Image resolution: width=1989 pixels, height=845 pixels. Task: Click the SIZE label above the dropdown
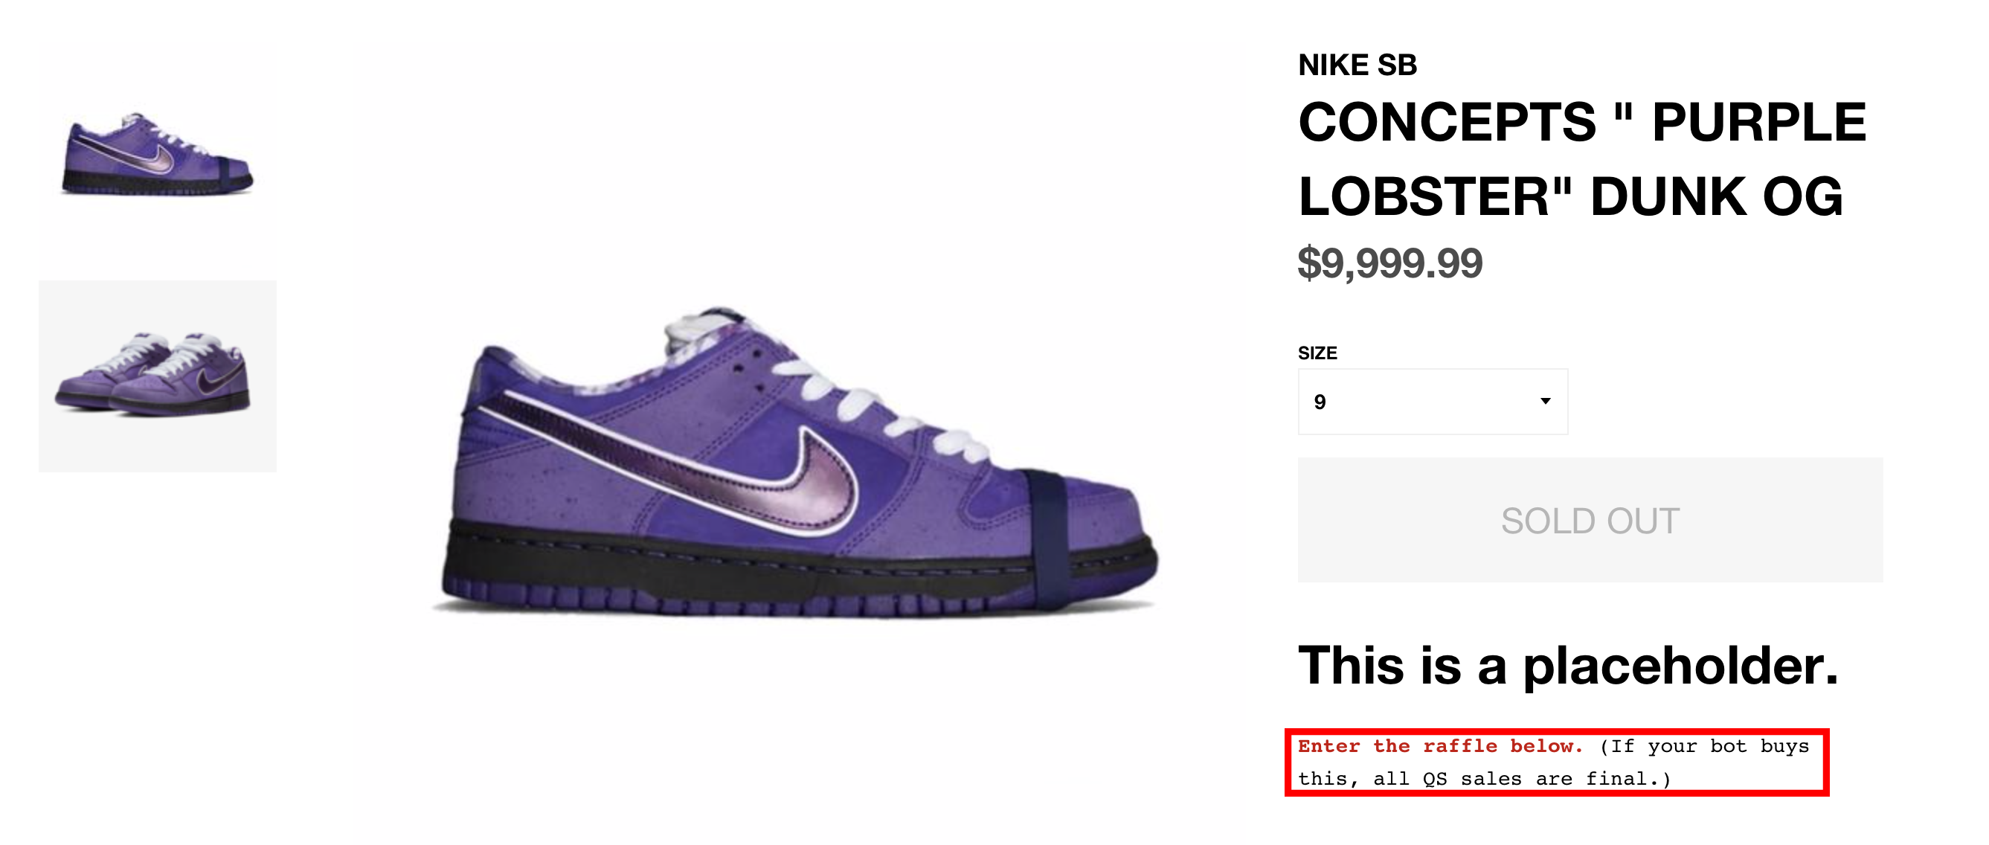coord(1317,353)
